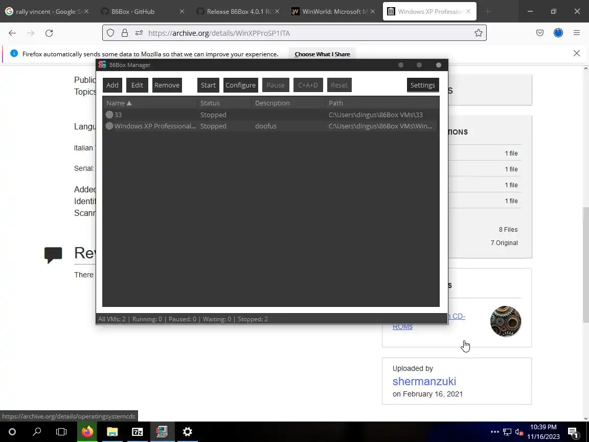Close the Google Search tab
The image size is (589, 442).
pyautogui.click(x=86, y=12)
